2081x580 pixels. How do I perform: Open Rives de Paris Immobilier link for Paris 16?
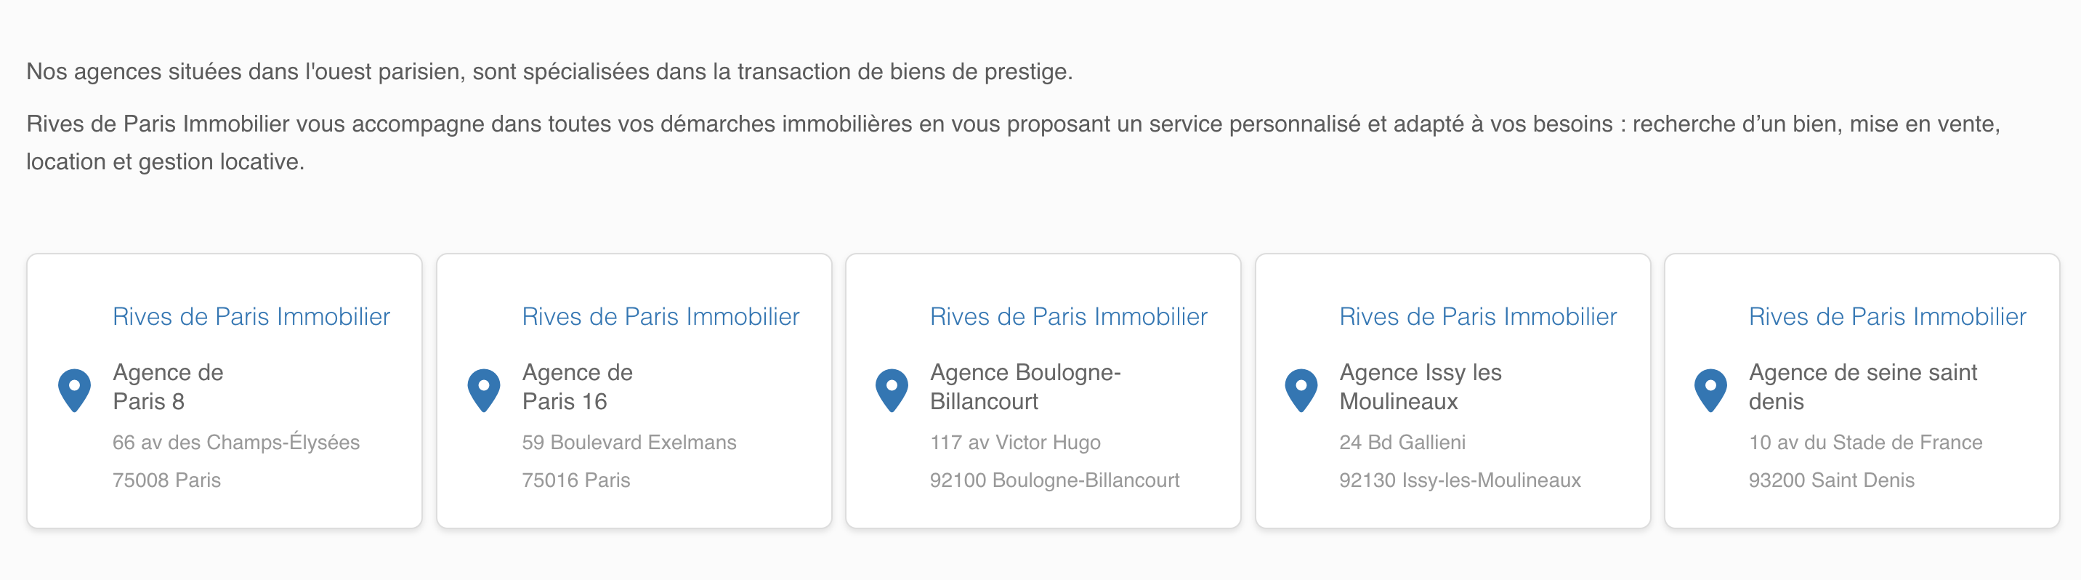tap(660, 317)
